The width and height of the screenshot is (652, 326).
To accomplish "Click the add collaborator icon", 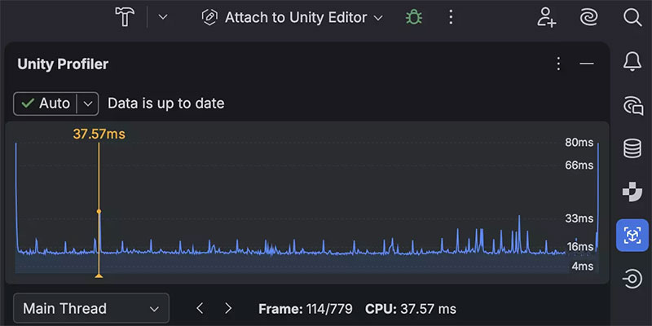I will click(x=546, y=17).
